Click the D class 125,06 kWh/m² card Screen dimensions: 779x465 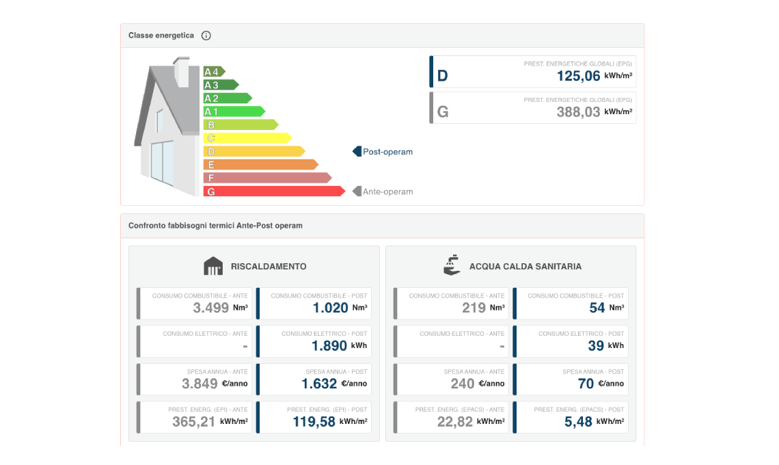click(x=533, y=72)
